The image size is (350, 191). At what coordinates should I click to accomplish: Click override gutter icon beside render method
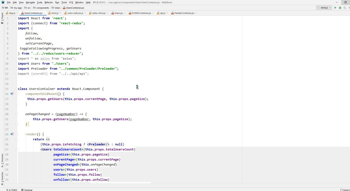coord(12,134)
